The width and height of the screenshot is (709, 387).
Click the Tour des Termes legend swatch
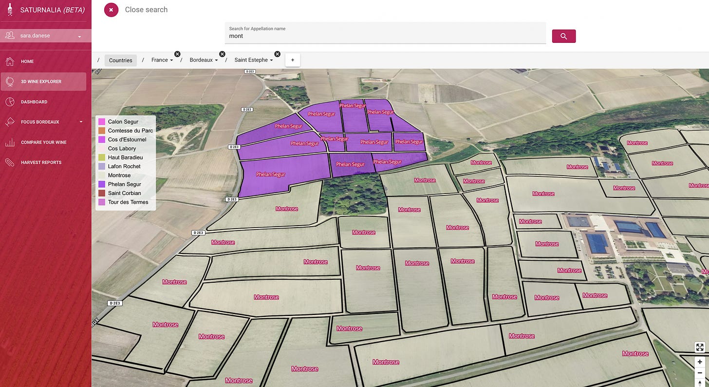pyautogui.click(x=102, y=202)
